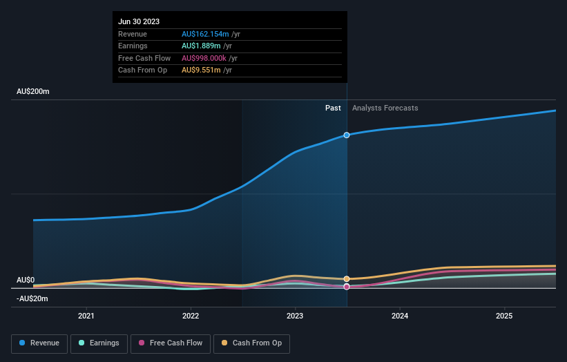Screen dimensions: 567x362
Task: Click the AU$9.551m cash from op value
Action: coord(201,70)
